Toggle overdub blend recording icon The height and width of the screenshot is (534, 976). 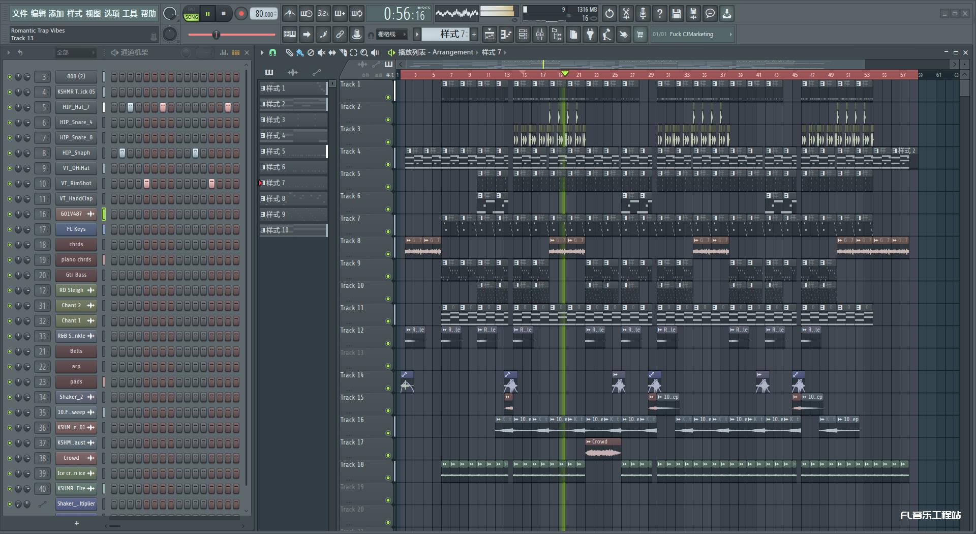tap(340, 14)
